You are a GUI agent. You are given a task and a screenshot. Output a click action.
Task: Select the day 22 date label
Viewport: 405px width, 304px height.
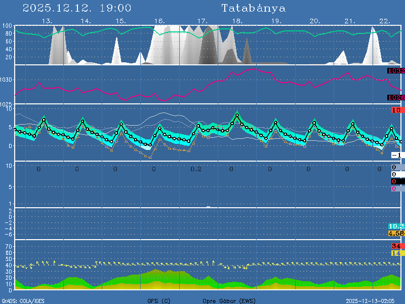pyautogui.click(x=384, y=21)
